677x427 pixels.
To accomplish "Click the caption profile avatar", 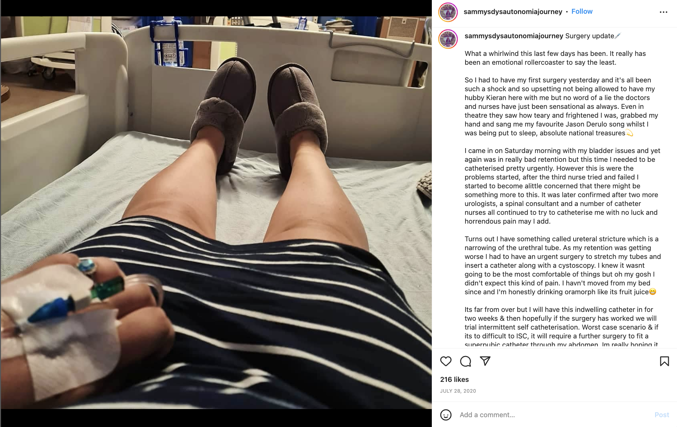I will click(448, 39).
